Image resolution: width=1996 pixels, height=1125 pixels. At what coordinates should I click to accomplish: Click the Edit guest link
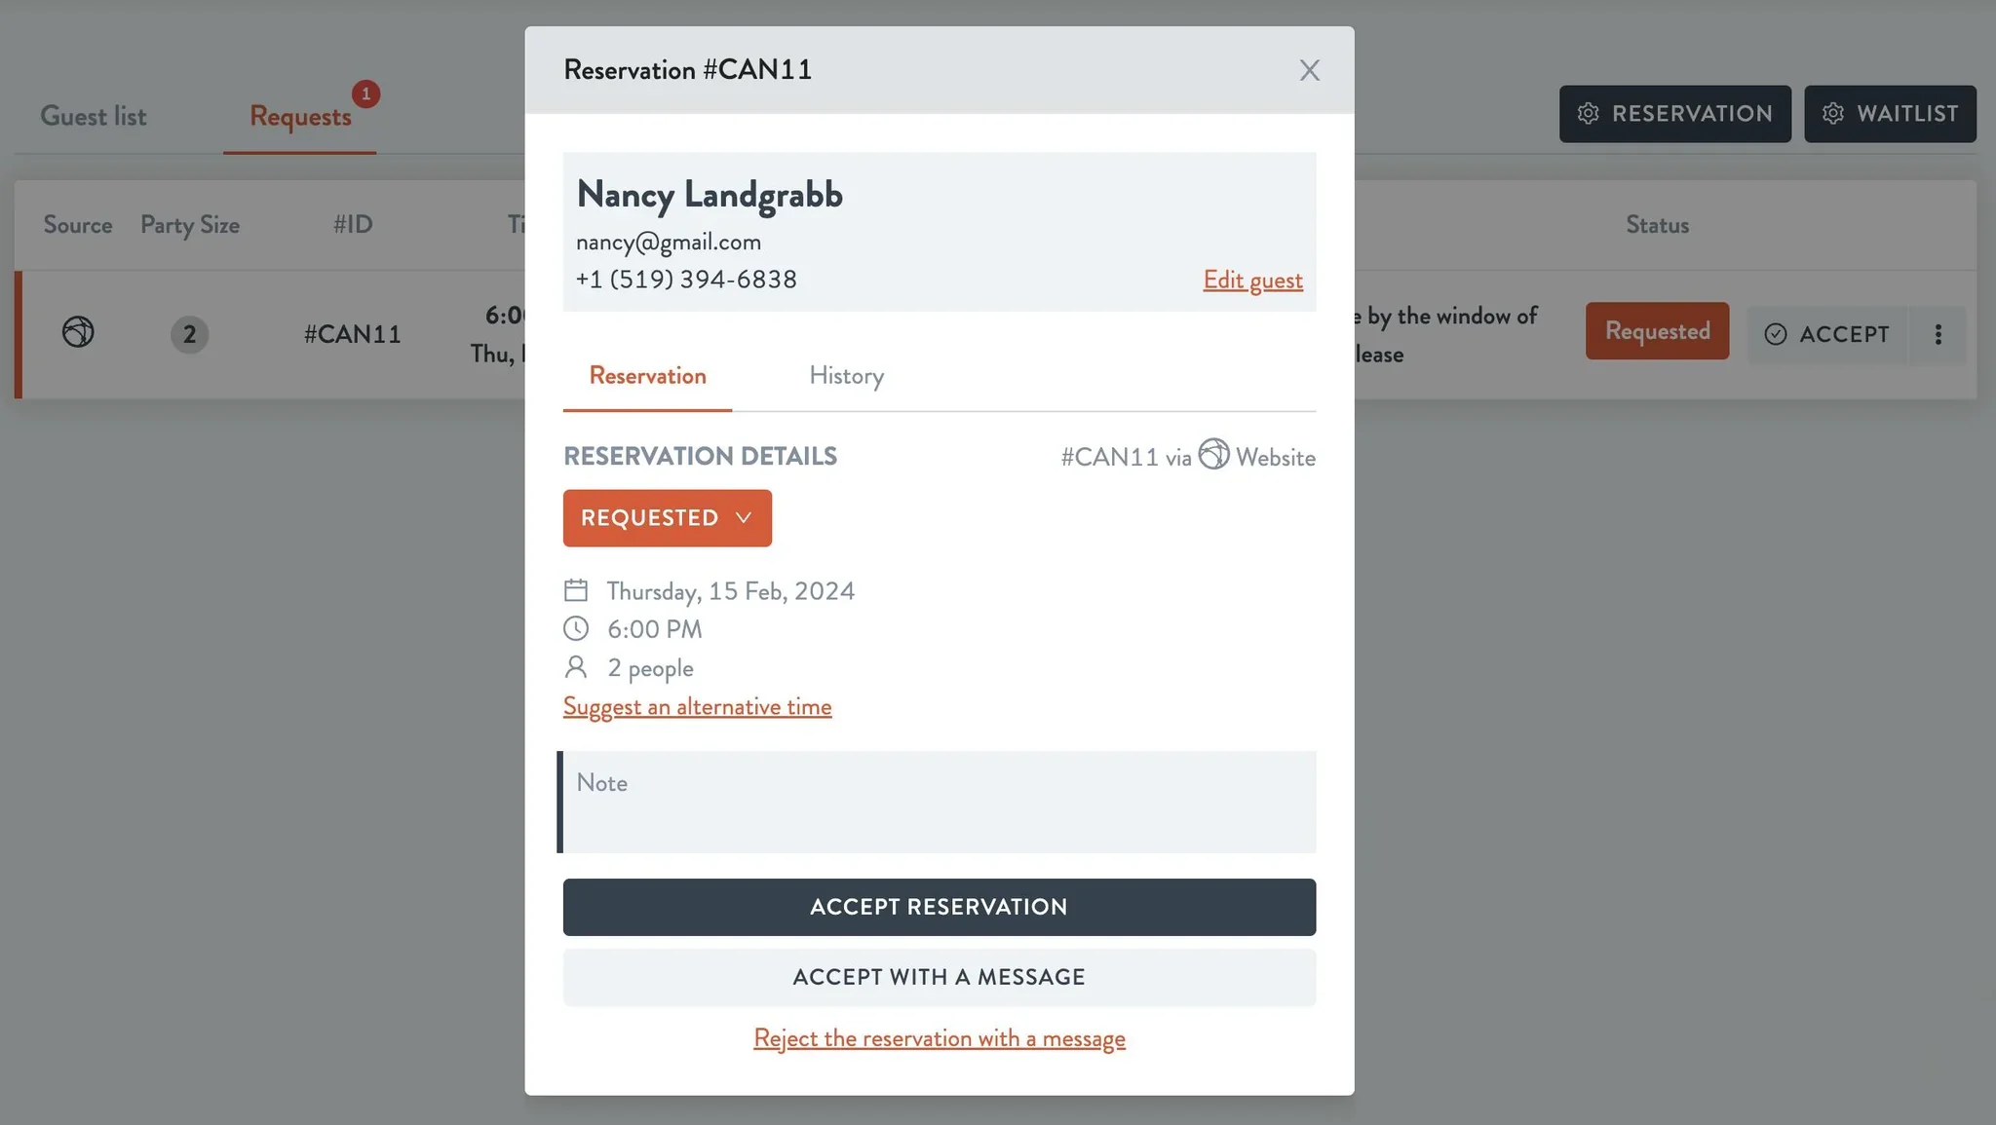tap(1252, 281)
